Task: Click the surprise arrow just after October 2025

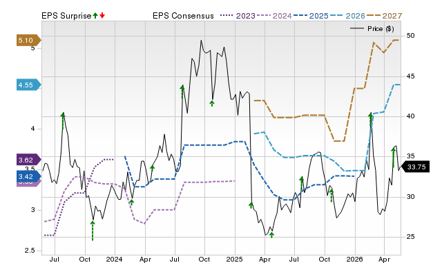Action: coord(331,196)
